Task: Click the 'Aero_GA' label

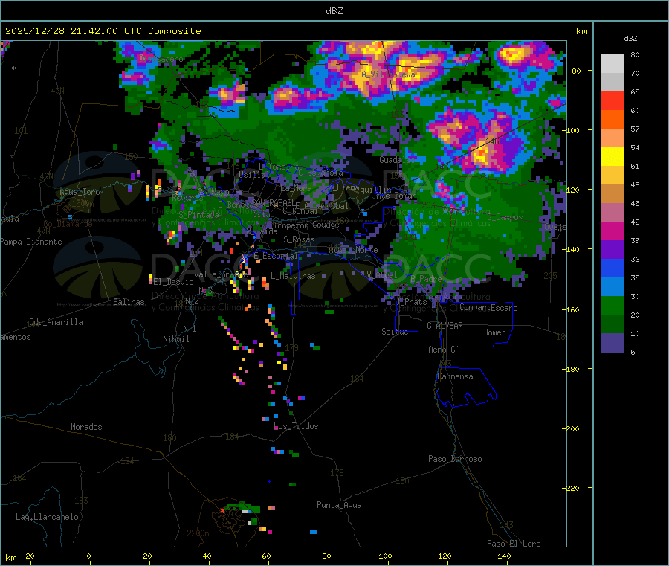Action: pos(445,350)
